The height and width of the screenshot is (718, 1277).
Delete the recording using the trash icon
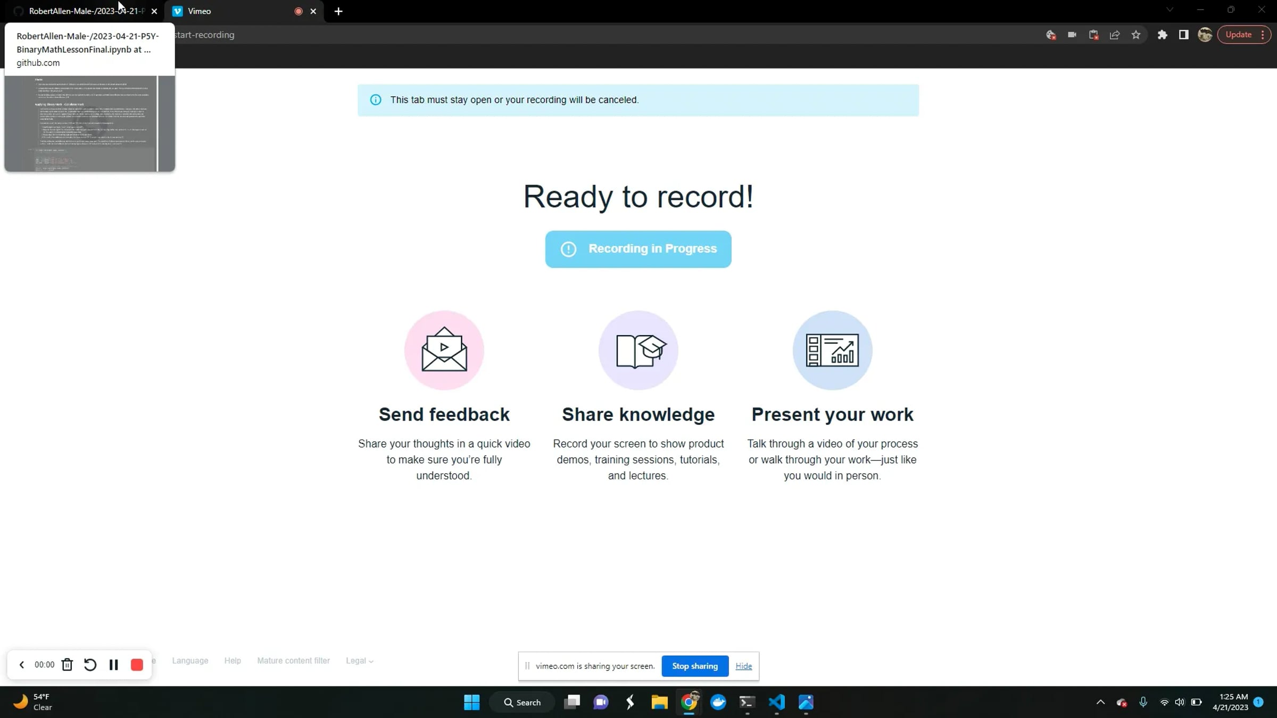[x=67, y=665]
